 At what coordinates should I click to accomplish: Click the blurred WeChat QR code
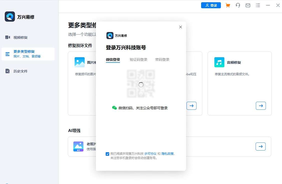pos(141,84)
